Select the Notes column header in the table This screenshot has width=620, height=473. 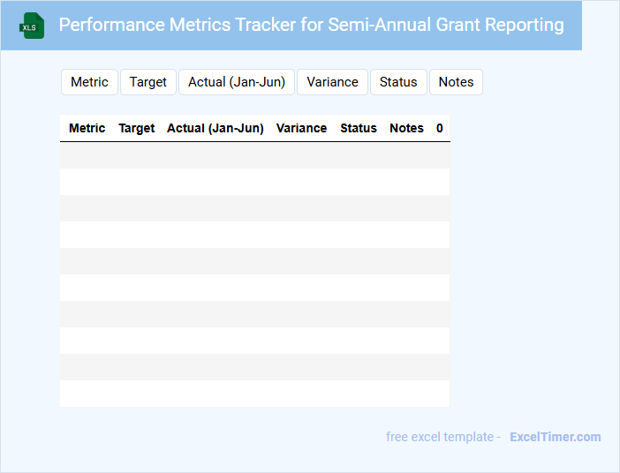pyautogui.click(x=406, y=128)
